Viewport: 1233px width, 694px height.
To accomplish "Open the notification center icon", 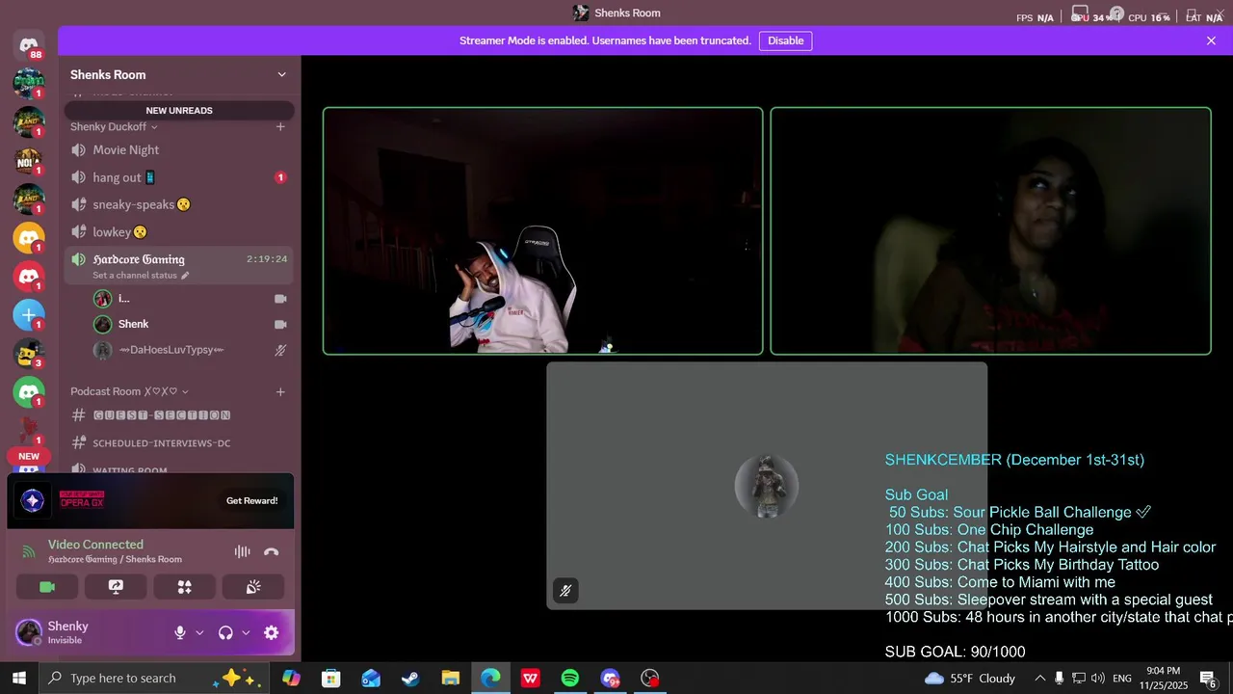I will [1209, 679].
